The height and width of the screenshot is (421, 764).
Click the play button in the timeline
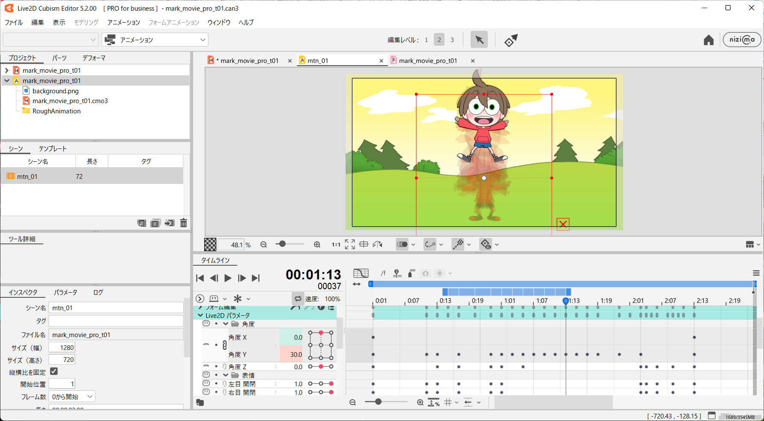pyautogui.click(x=227, y=278)
